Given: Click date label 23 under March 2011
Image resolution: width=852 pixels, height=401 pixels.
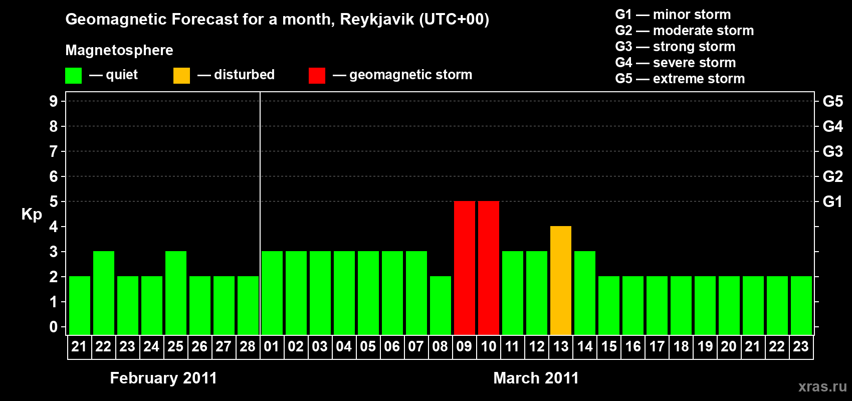Looking at the screenshot, I should coord(801,346).
